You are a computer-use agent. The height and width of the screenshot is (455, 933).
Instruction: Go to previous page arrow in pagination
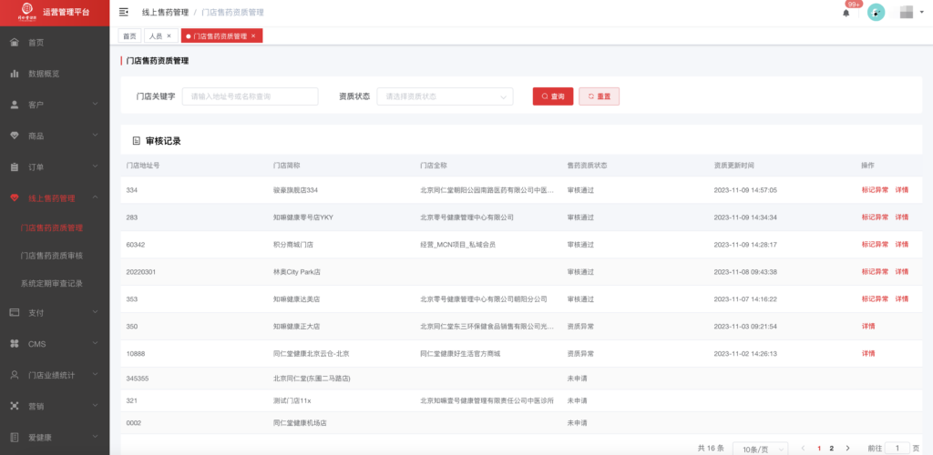[804, 448]
